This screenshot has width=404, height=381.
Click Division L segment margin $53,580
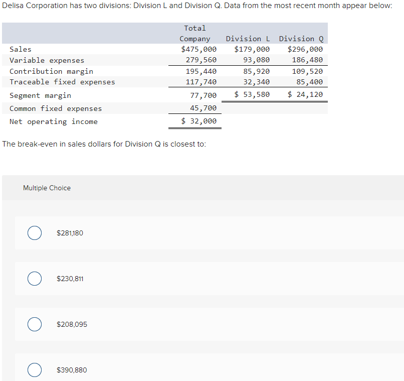252,94
